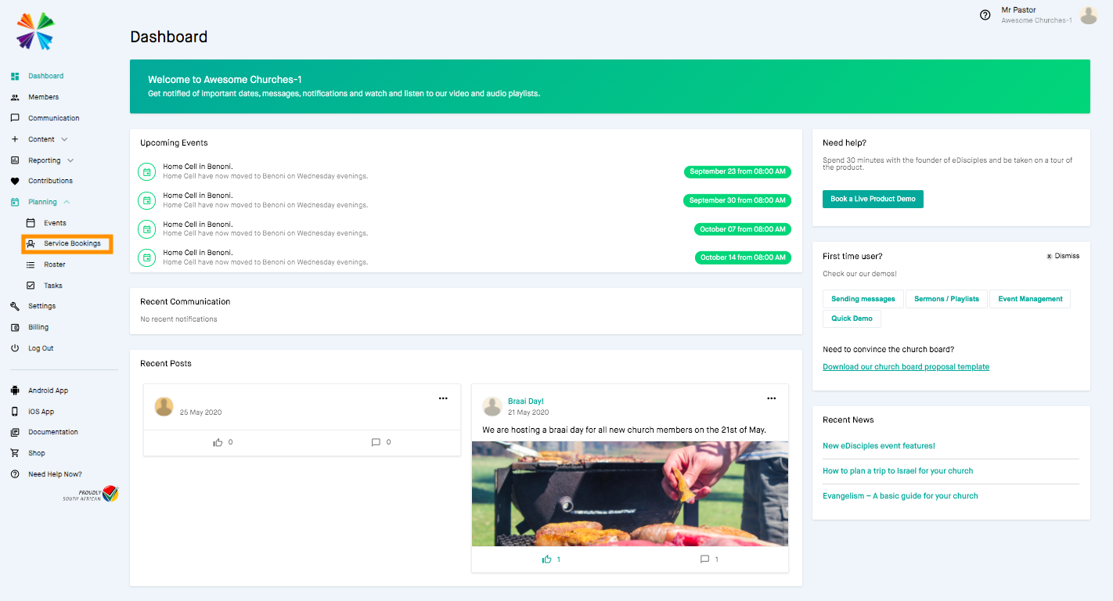The image size is (1113, 601).
Task: Click the eDisciples logo
Action: 34,31
